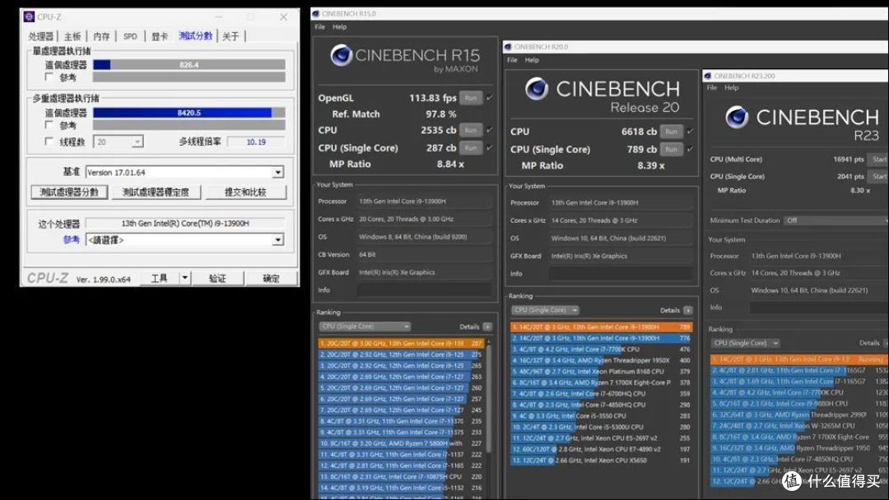Click the 測試處理器分數 button
Screen dimensions: 889x500
pyautogui.click(x=69, y=192)
